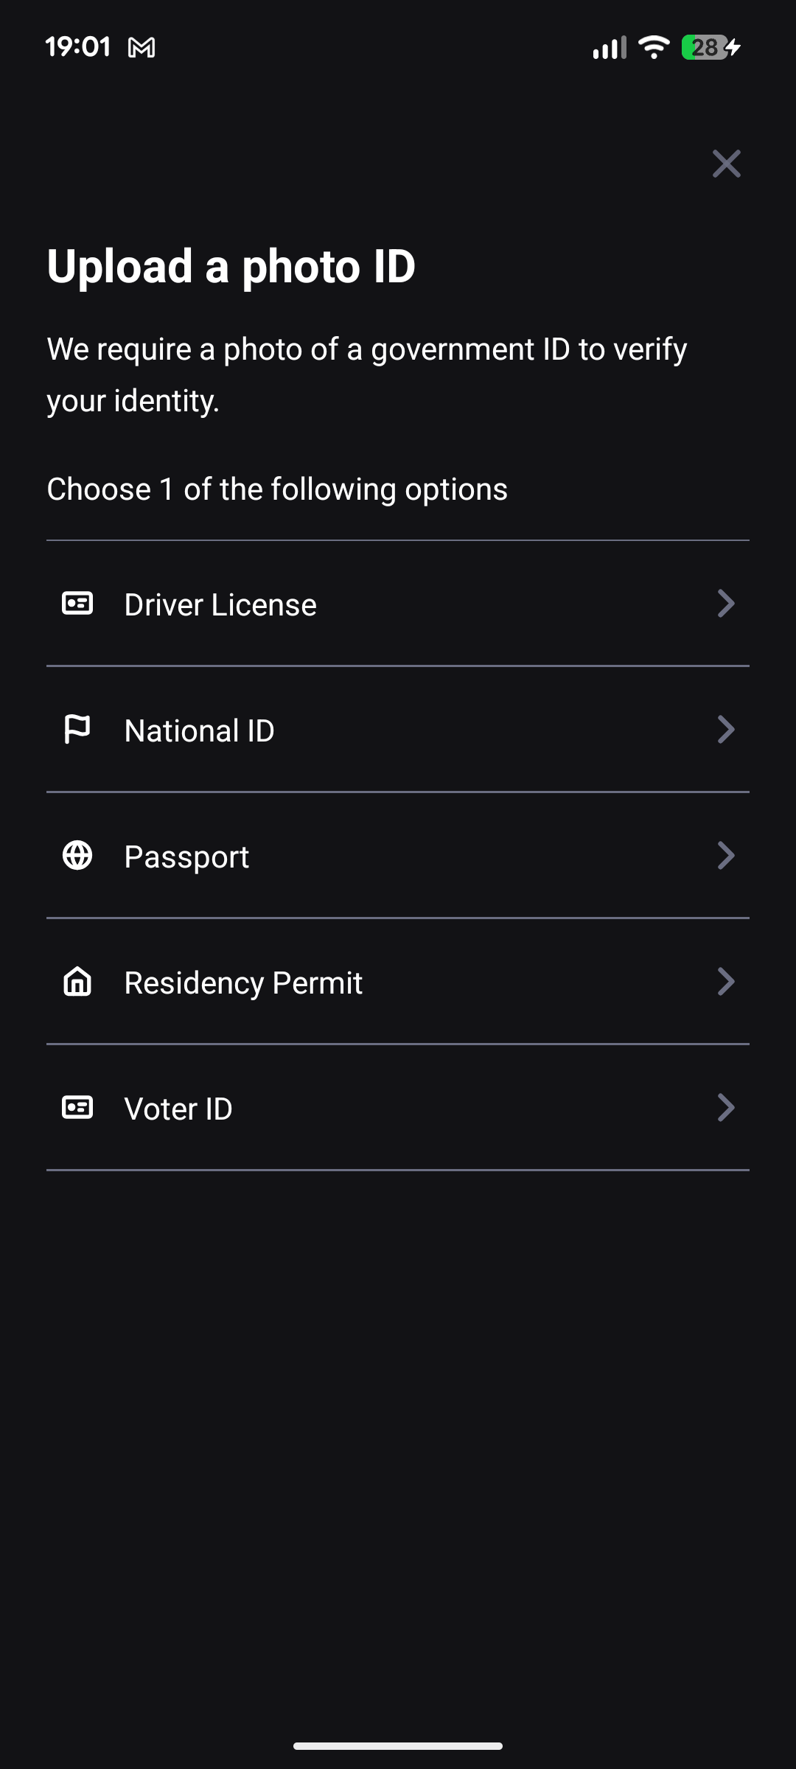Image resolution: width=796 pixels, height=1769 pixels.
Task: Select the Driver License option
Action: tap(220, 605)
